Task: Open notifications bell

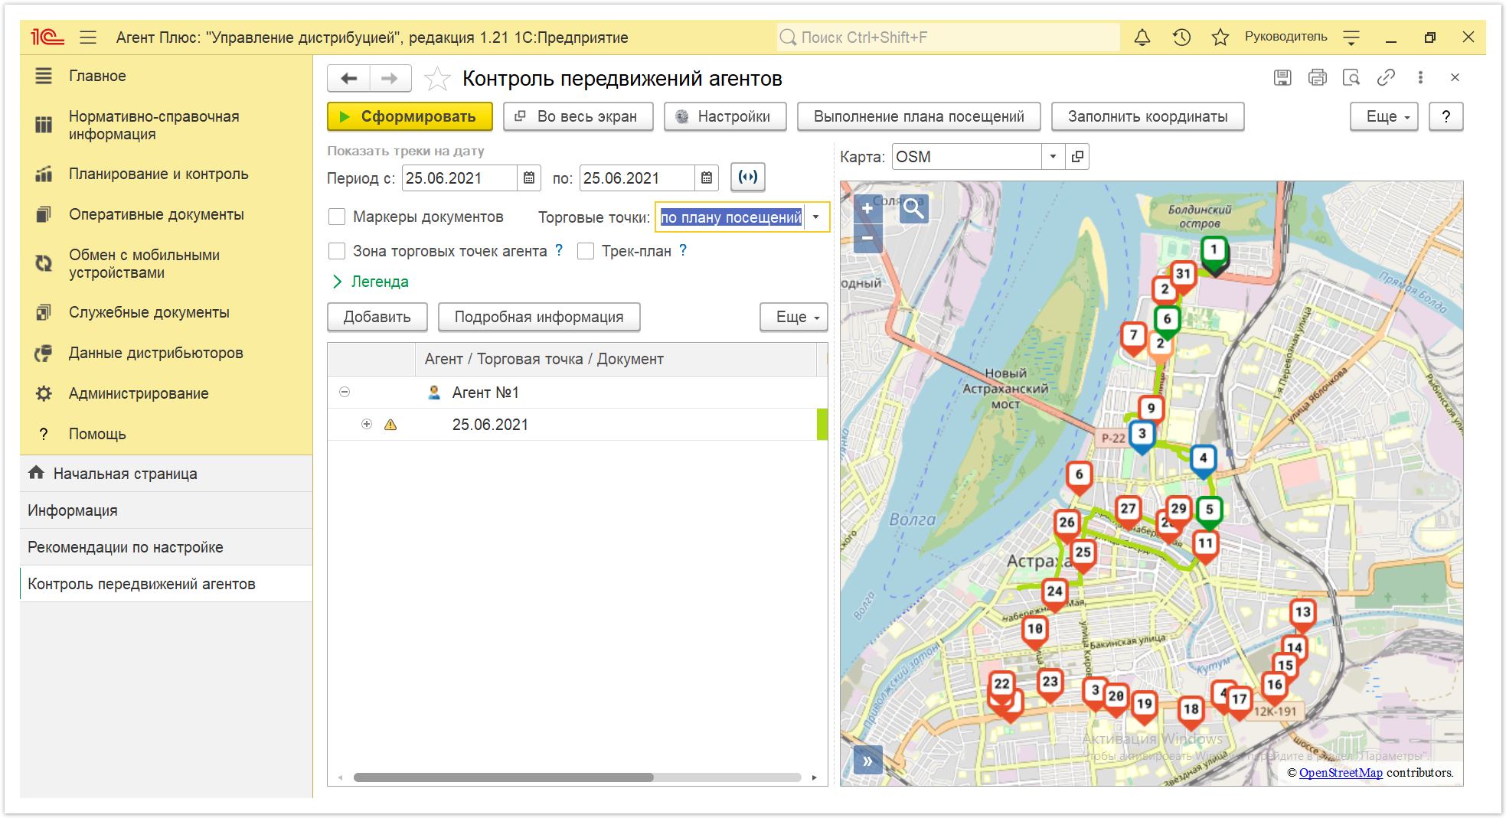Action: pyautogui.click(x=1142, y=37)
